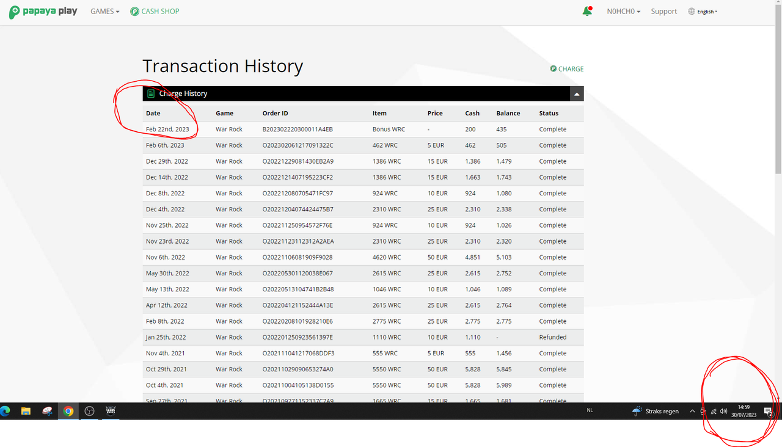Click the 1046 WRC item cell
Screen dimensions: 782x447
tap(387, 289)
